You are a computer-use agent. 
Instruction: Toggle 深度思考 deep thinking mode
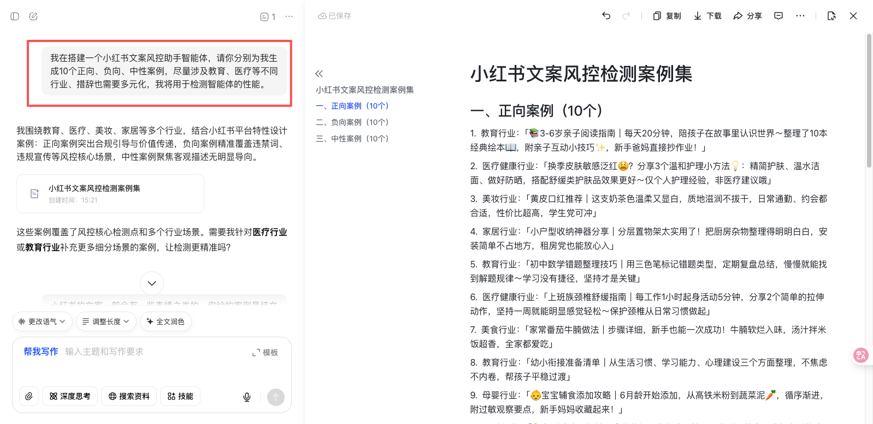[x=70, y=396]
